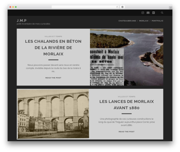
Task: Add a new browser tab
Action: tap(171, 8)
